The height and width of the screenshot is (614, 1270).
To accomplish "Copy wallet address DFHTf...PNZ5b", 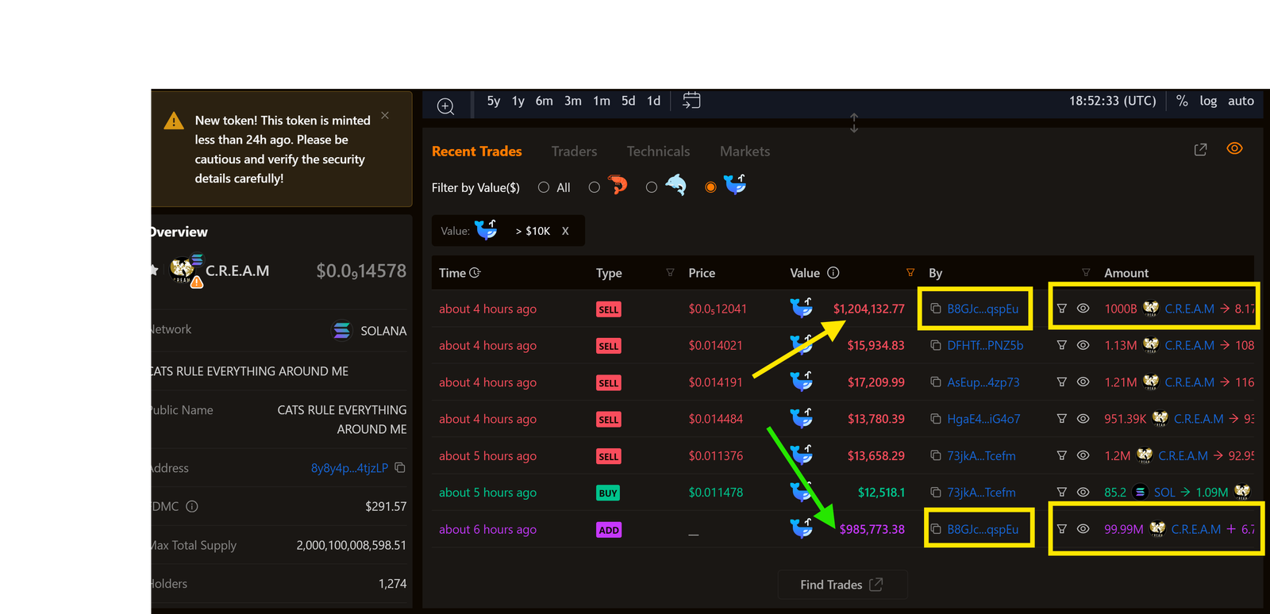I will 936,345.
